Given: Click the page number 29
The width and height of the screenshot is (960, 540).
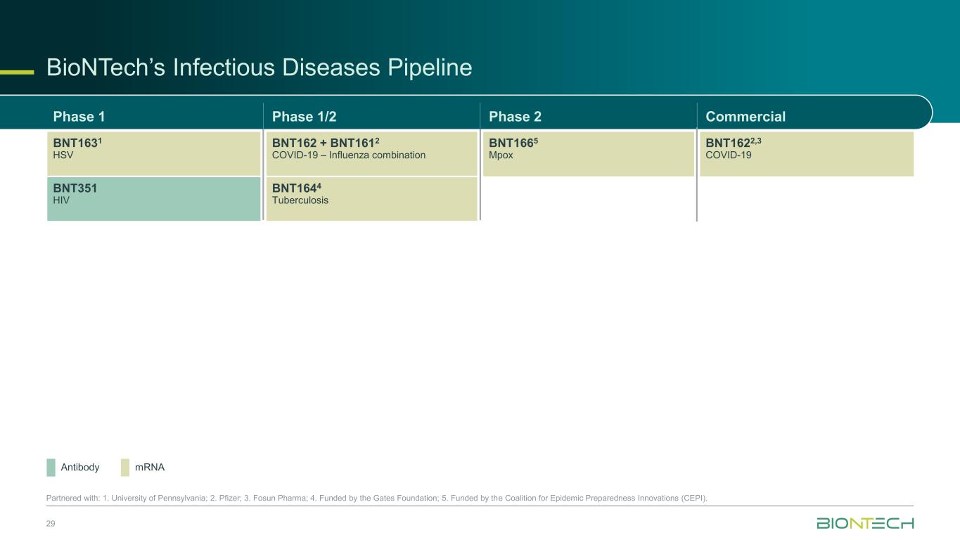Looking at the screenshot, I should (51, 524).
